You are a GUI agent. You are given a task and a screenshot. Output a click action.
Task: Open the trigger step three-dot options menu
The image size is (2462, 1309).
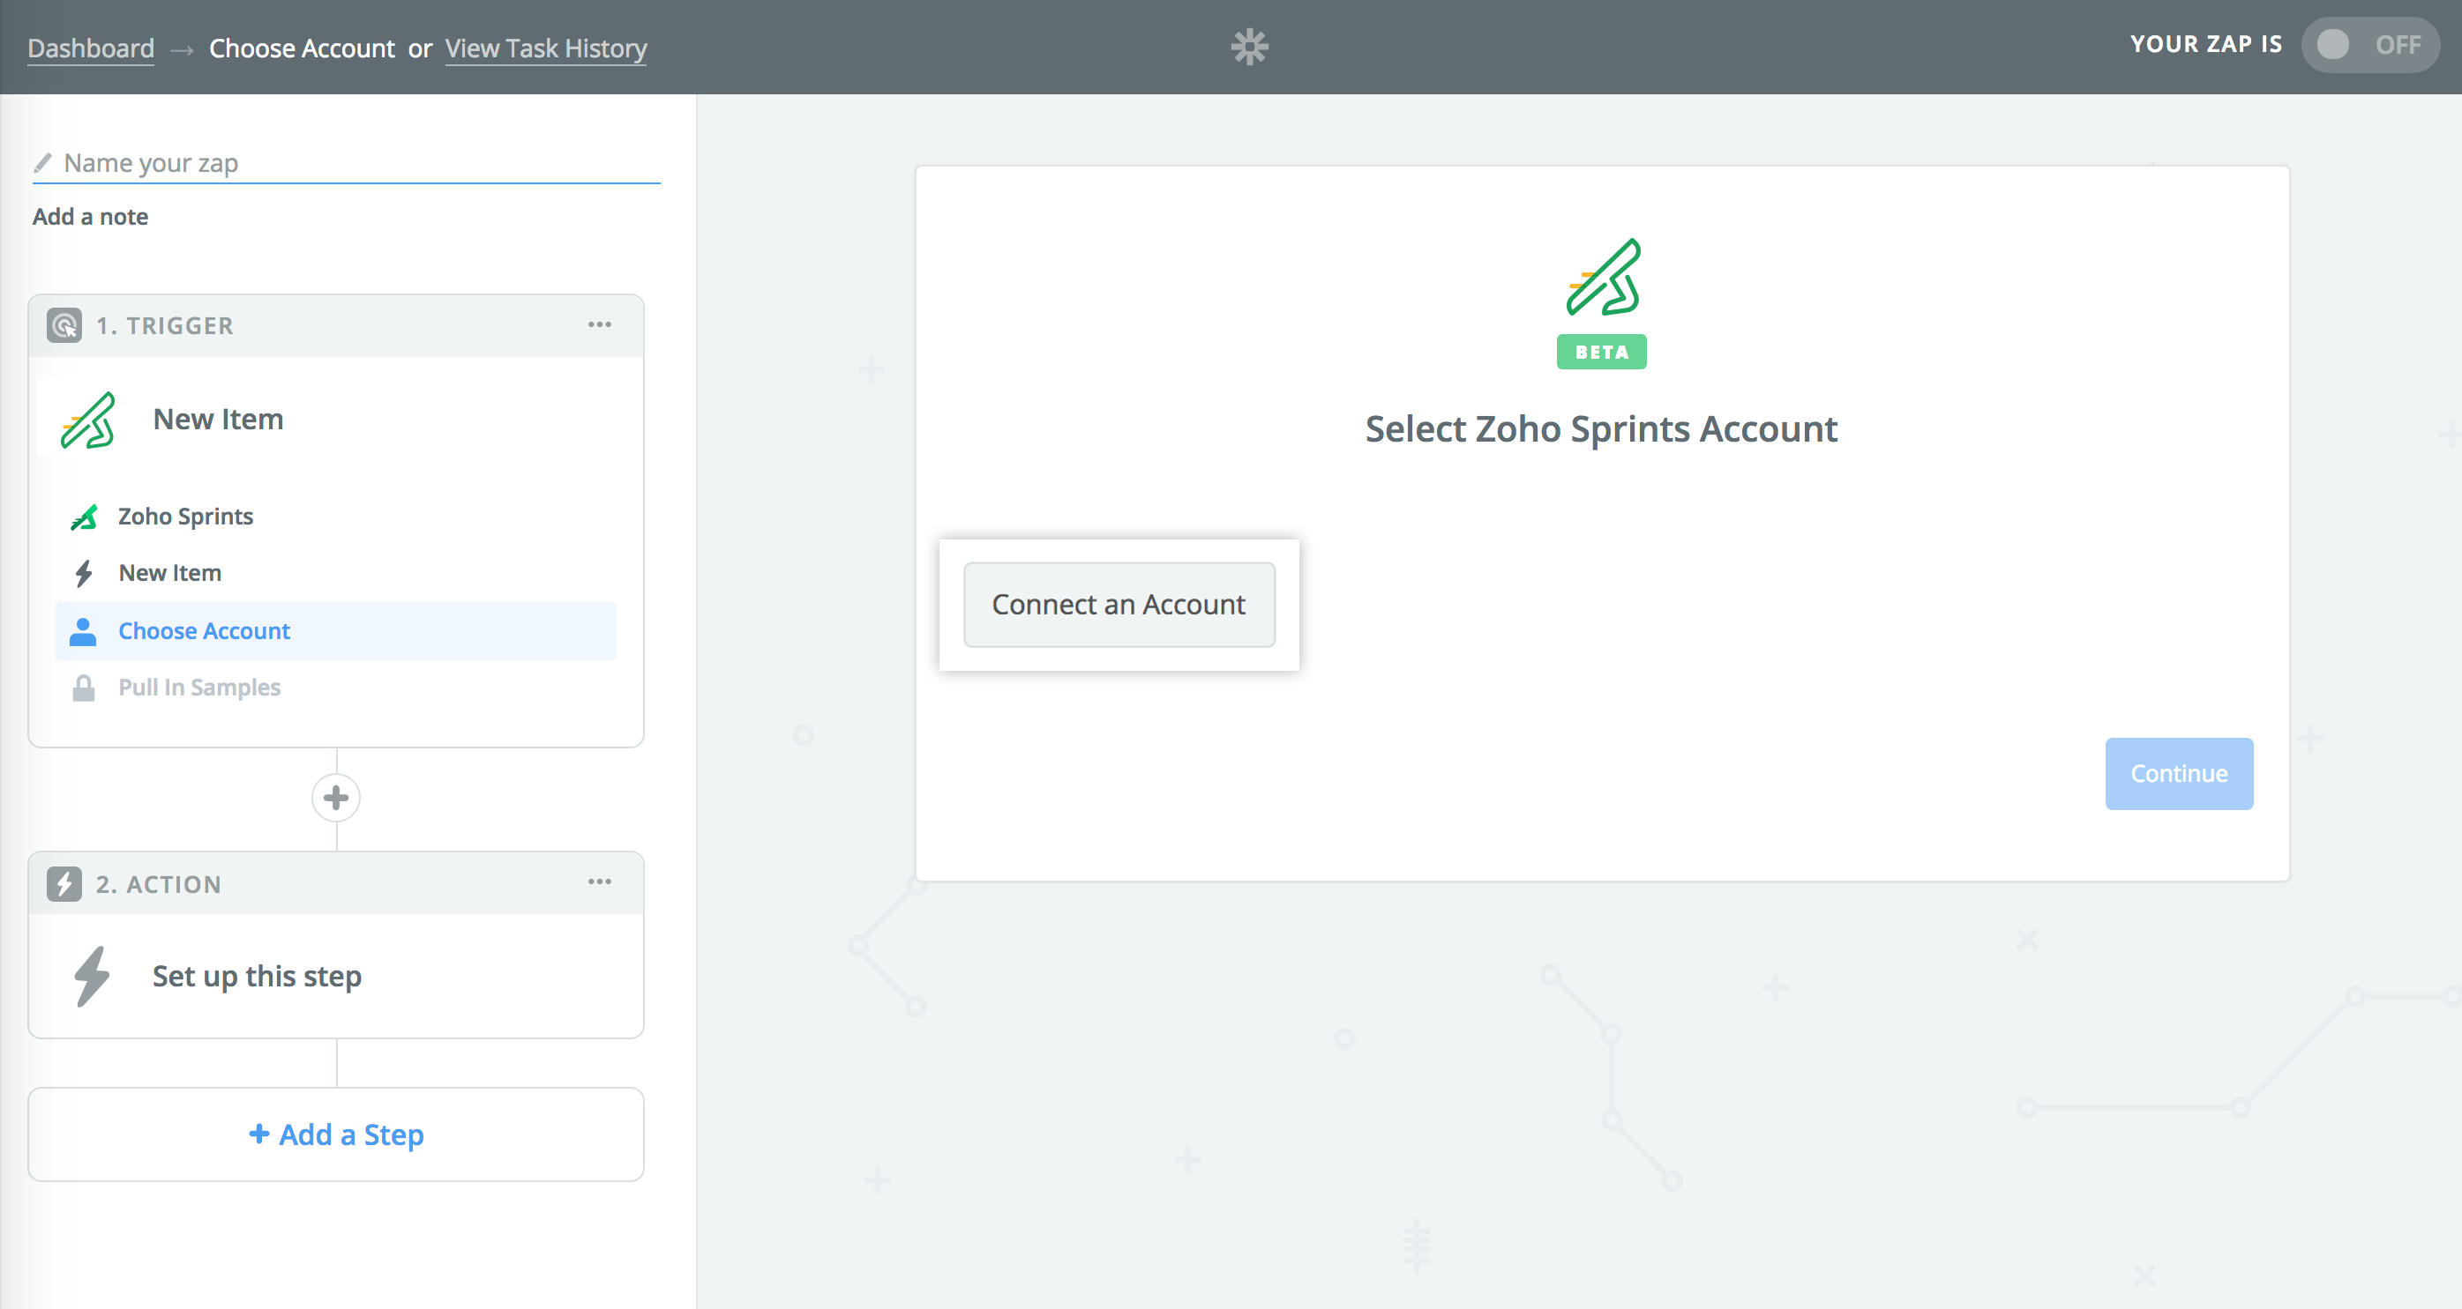pos(599,324)
